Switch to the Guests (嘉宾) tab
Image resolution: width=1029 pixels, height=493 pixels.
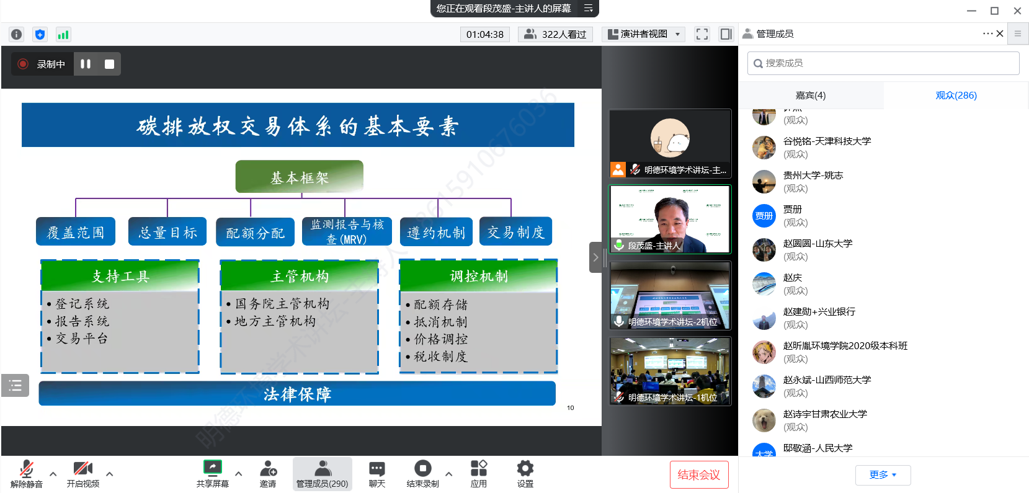click(x=810, y=95)
